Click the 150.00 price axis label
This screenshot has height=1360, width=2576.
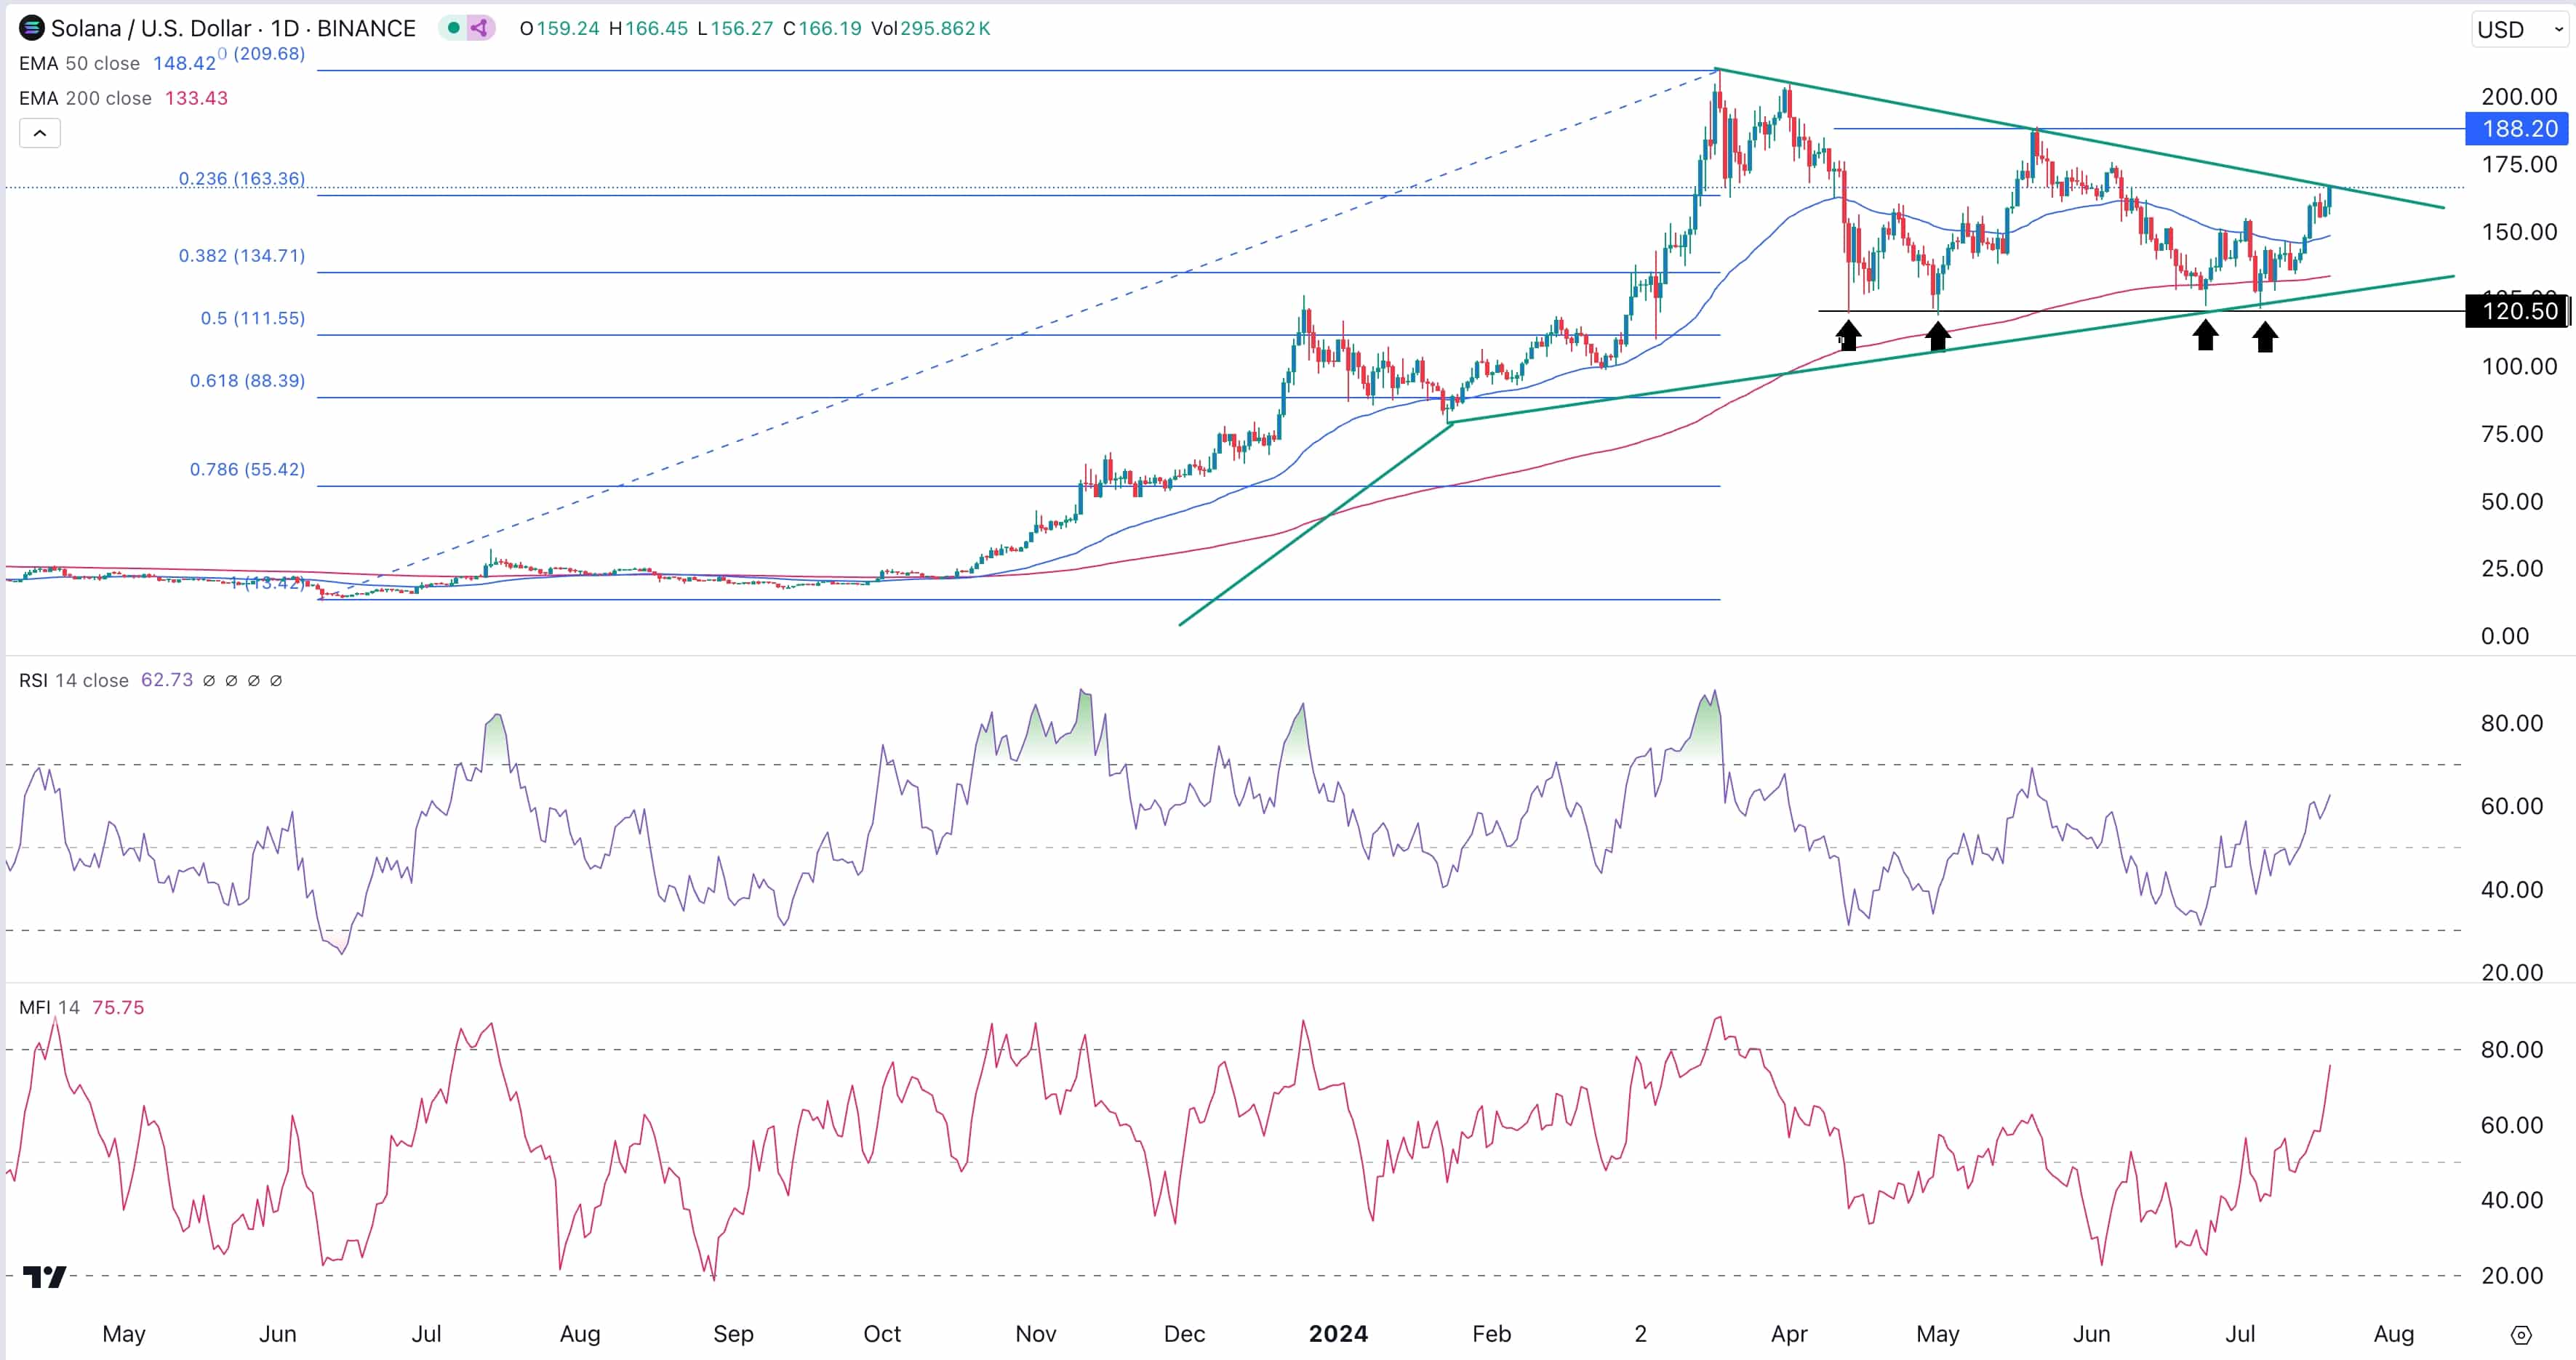point(2519,232)
